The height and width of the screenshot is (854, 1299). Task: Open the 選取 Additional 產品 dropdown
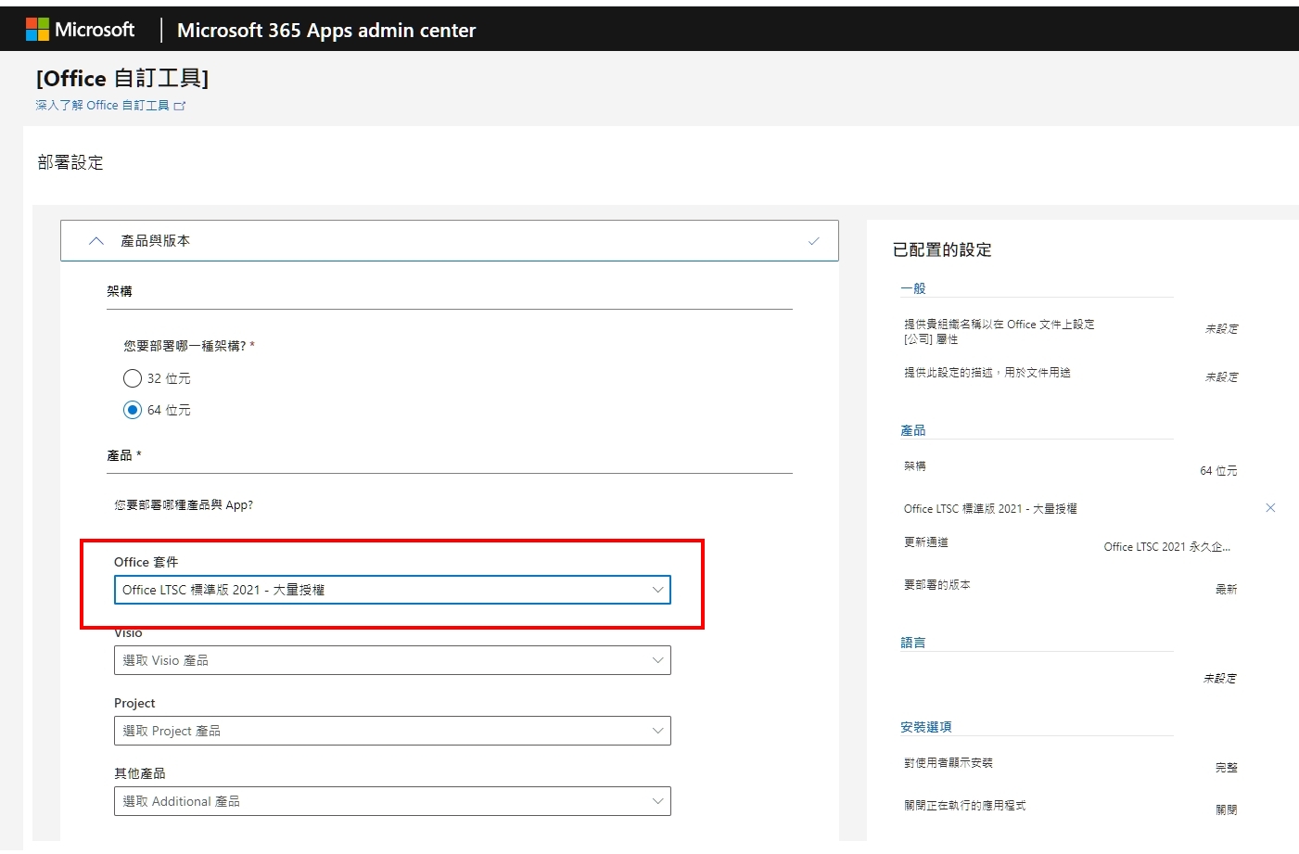tap(391, 801)
